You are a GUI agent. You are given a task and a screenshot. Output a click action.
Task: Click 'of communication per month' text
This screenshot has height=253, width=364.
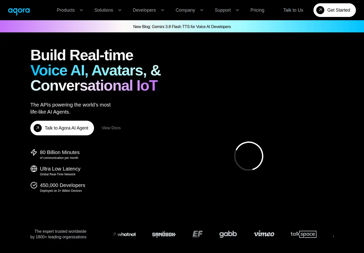(59, 158)
